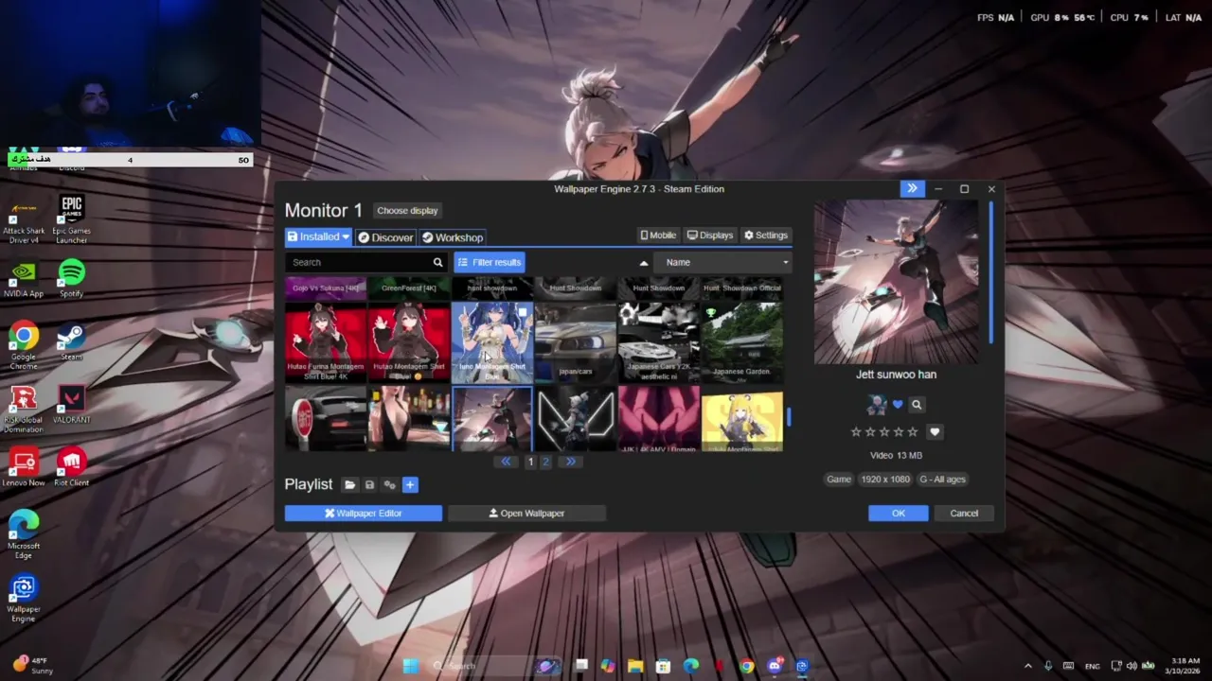This screenshot has width=1212, height=681.
Task: Select the Japanese Garden wallpaper thumbnail
Action: point(742,341)
